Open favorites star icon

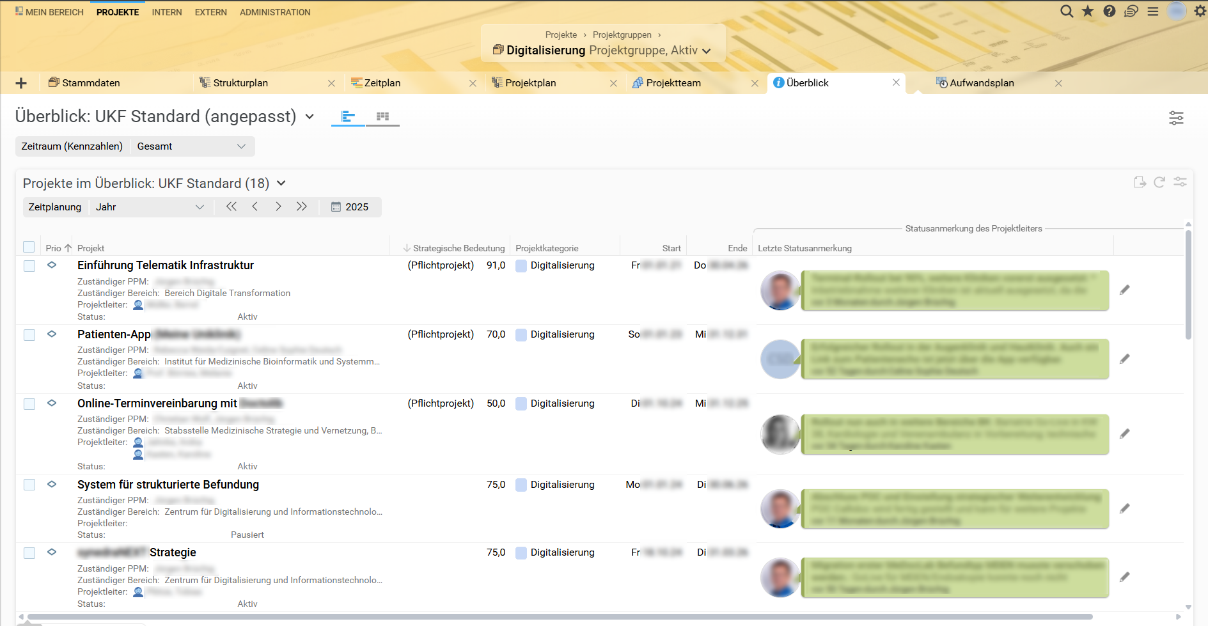tap(1088, 12)
